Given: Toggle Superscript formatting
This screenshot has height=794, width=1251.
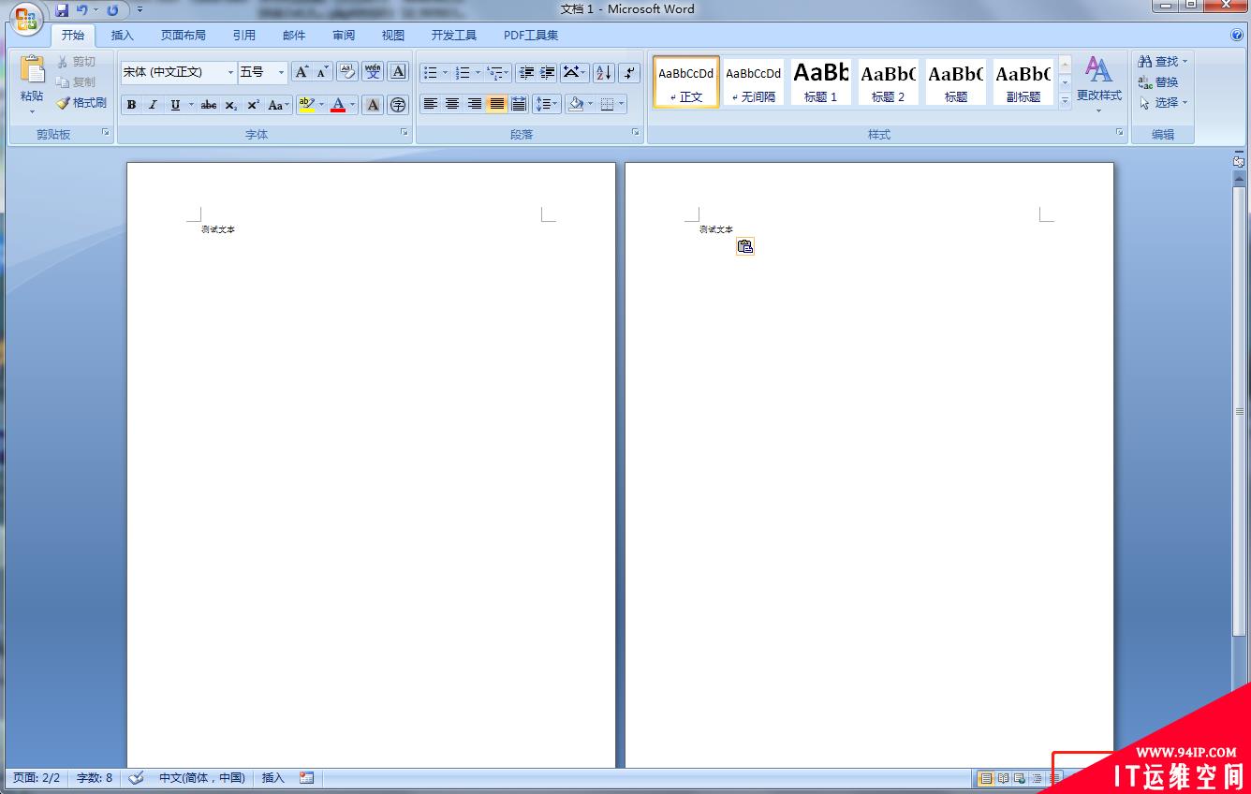Looking at the screenshot, I should [253, 105].
